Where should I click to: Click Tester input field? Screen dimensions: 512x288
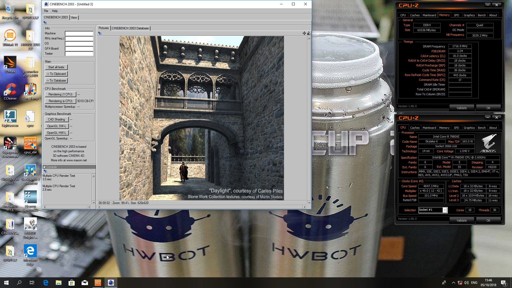(79, 54)
